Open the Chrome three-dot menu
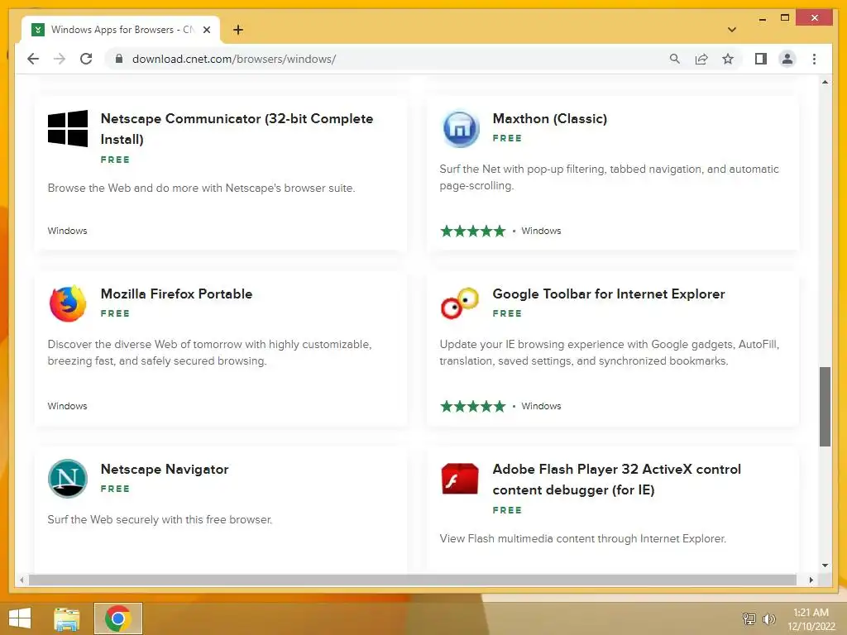The image size is (847, 635). click(x=814, y=59)
